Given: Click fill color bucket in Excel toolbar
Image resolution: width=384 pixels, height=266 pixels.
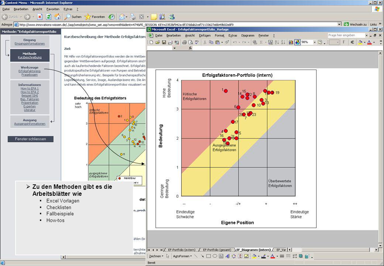Looking at the screenshot, I should coord(360,42).
